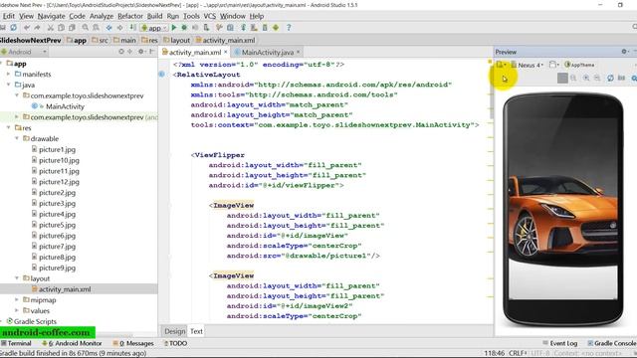Image resolution: width=637 pixels, height=358 pixels.
Task: Open the Android project view dropdown
Action: [24, 52]
